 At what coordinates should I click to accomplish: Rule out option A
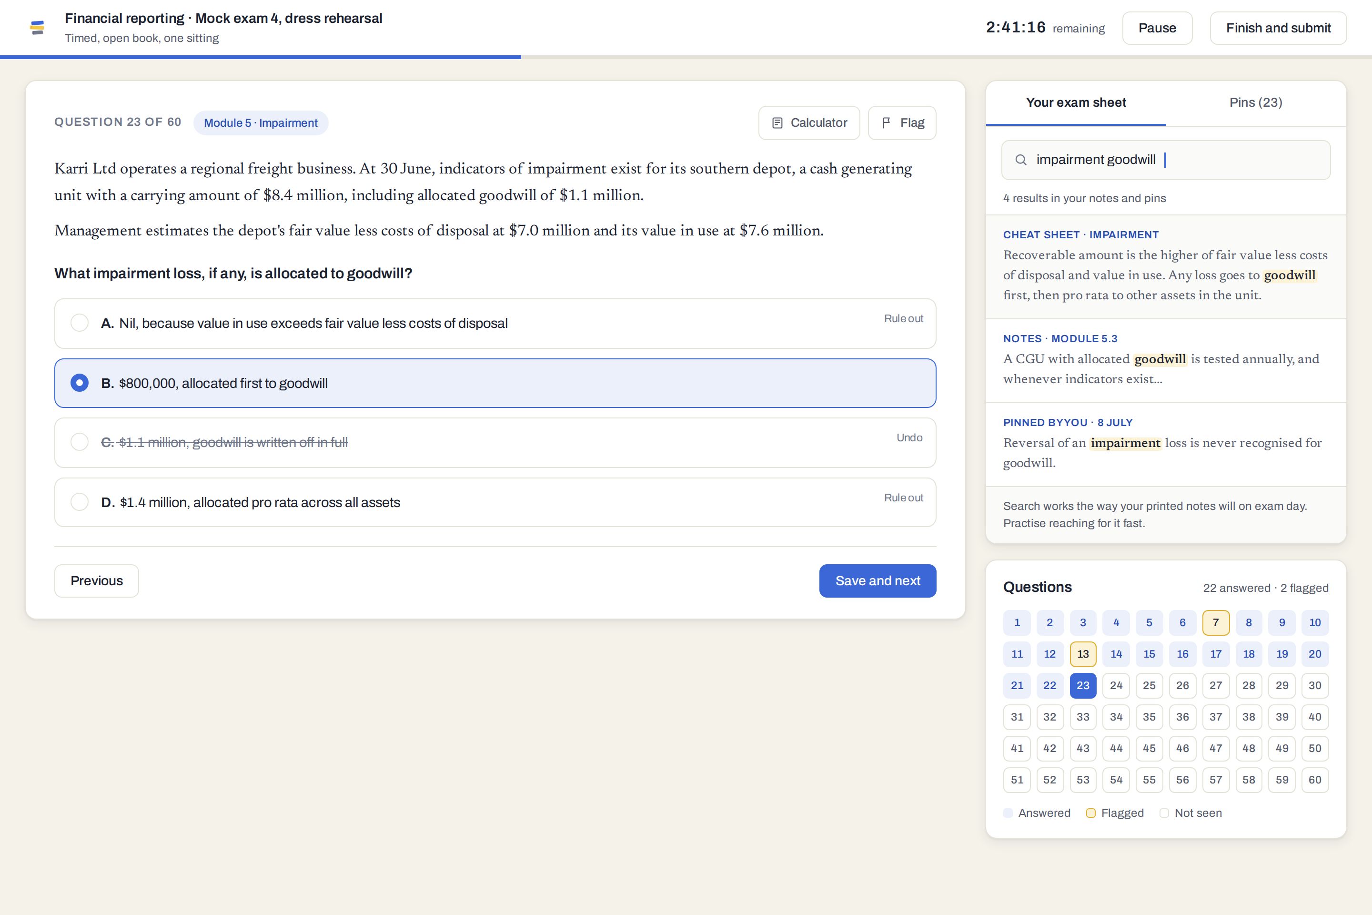pyautogui.click(x=904, y=319)
